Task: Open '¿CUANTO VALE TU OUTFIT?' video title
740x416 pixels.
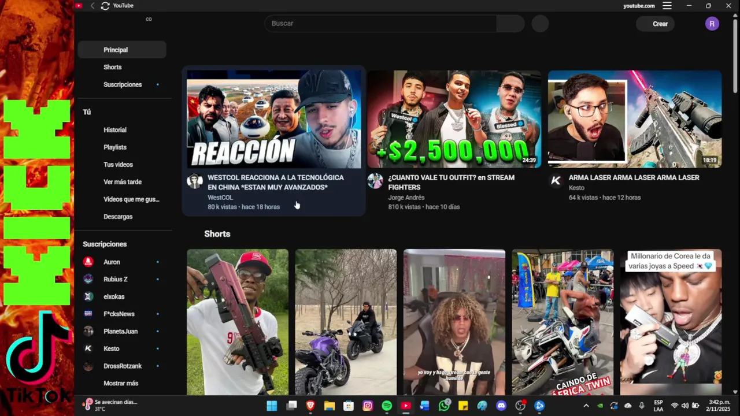Action: 452,183
